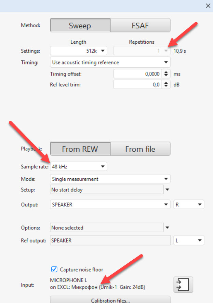Decrease Timing offset with down arrow

pos(166,76)
